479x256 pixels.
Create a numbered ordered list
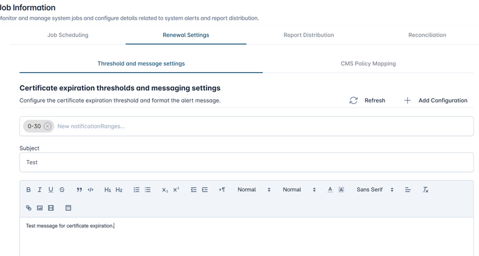coord(136,190)
